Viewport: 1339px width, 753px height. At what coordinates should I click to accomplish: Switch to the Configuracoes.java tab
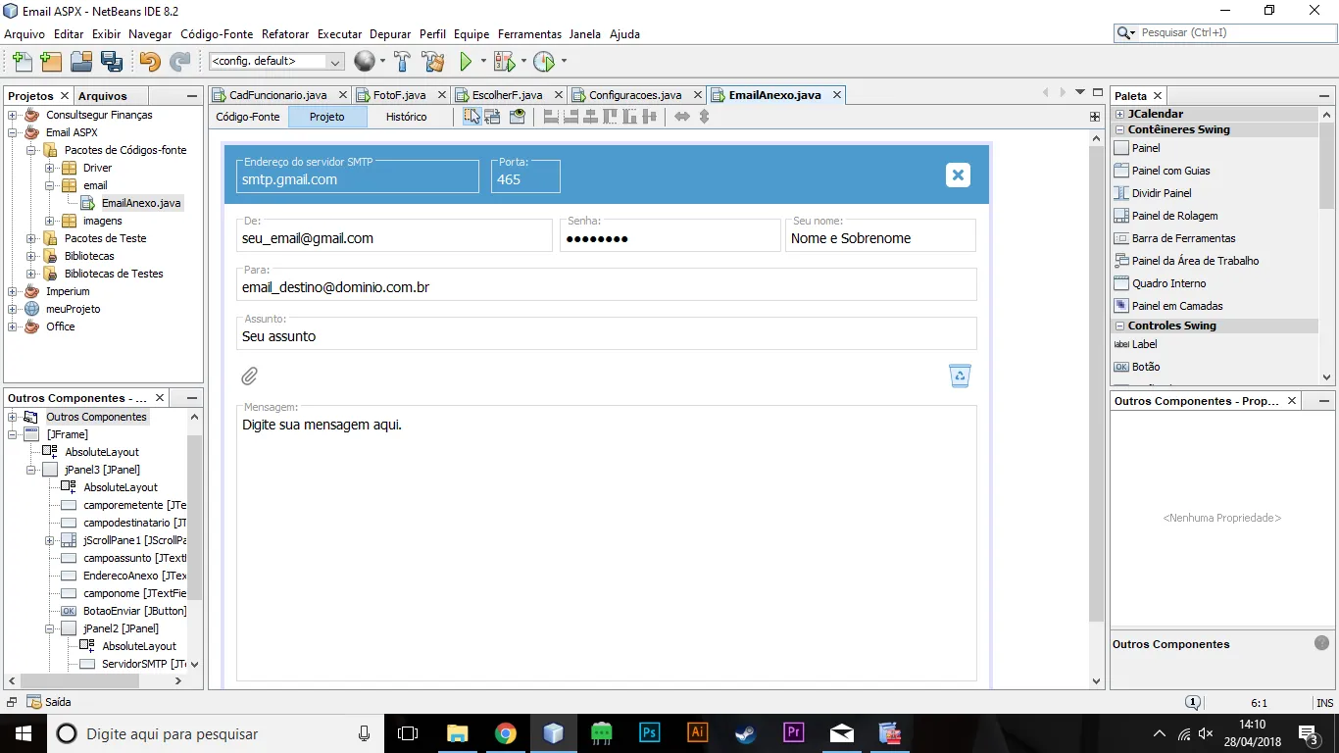(x=635, y=95)
